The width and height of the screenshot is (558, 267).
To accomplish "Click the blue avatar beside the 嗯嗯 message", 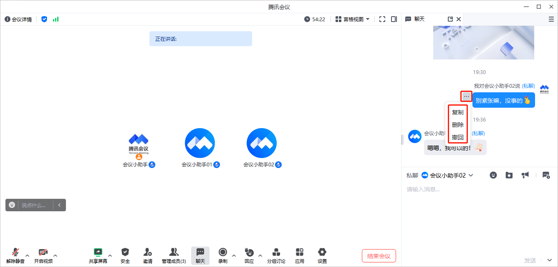I will 415,136.
